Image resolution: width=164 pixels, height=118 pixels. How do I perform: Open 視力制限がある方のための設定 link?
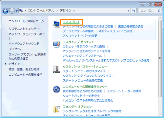(82, 91)
